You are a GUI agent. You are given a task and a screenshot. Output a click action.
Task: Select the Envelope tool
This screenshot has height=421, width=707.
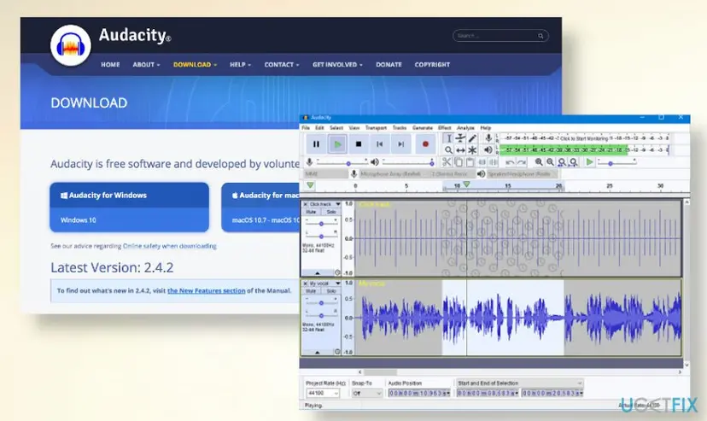[460, 138]
